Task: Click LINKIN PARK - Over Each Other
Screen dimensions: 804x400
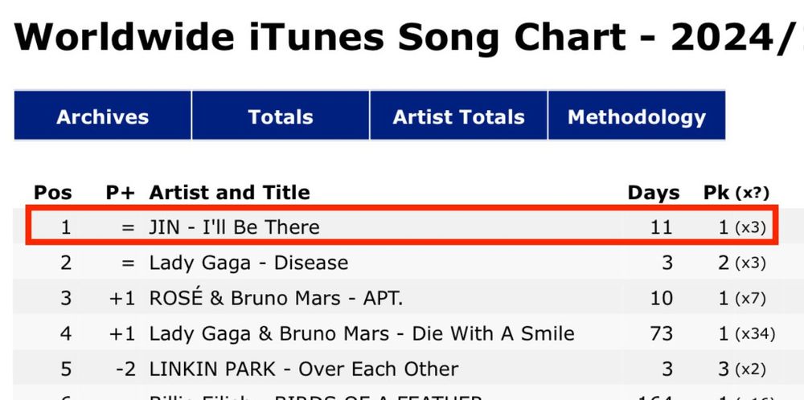Action: point(304,369)
